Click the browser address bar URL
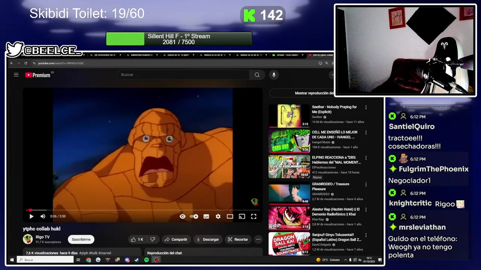 click(x=61, y=63)
